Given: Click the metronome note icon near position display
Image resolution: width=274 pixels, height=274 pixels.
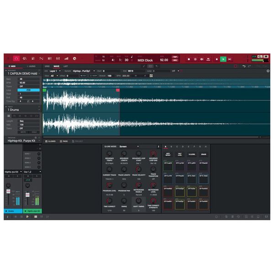Looking at the screenshot, I should coord(132,57).
